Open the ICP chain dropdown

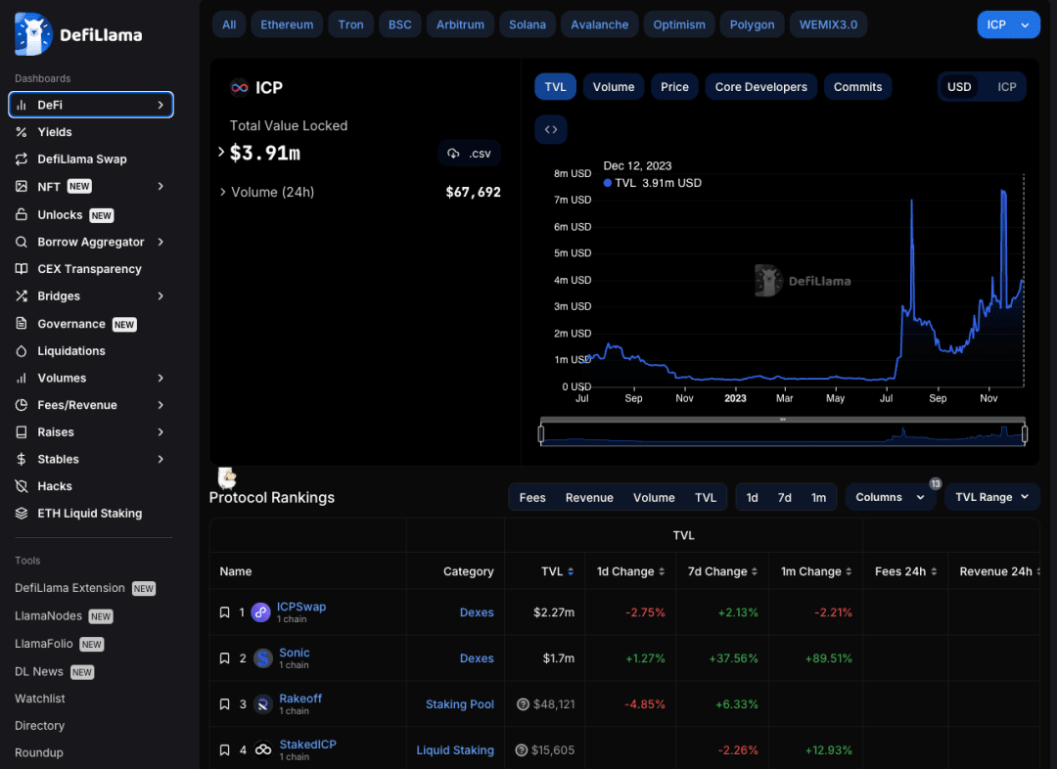pyautogui.click(x=1008, y=24)
